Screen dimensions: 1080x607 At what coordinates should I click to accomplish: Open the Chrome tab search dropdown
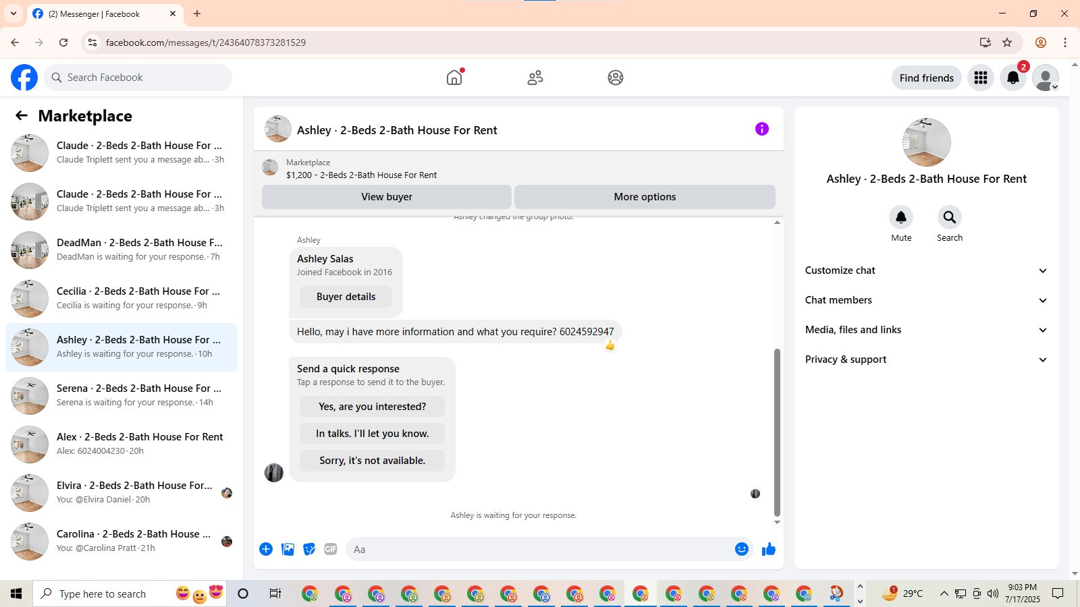(x=13, y=13)
